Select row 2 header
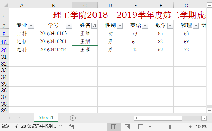Viewport: 212px width, 131px height. click(4, 25)
